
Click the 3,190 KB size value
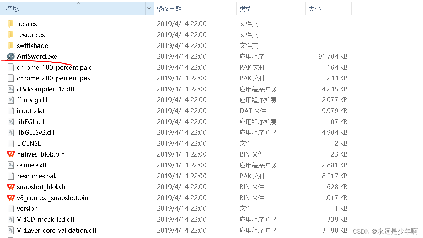coord(335,230)
